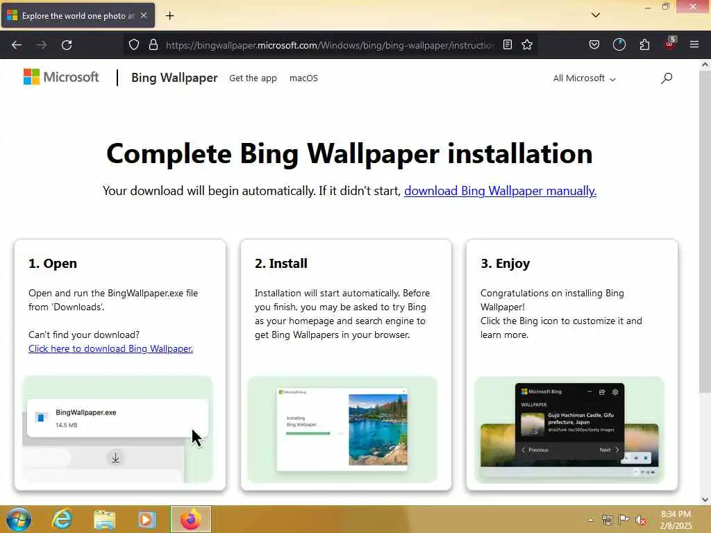Launch Internet Explorer from taskbar
711x533 pixels.
pos(62,519)
